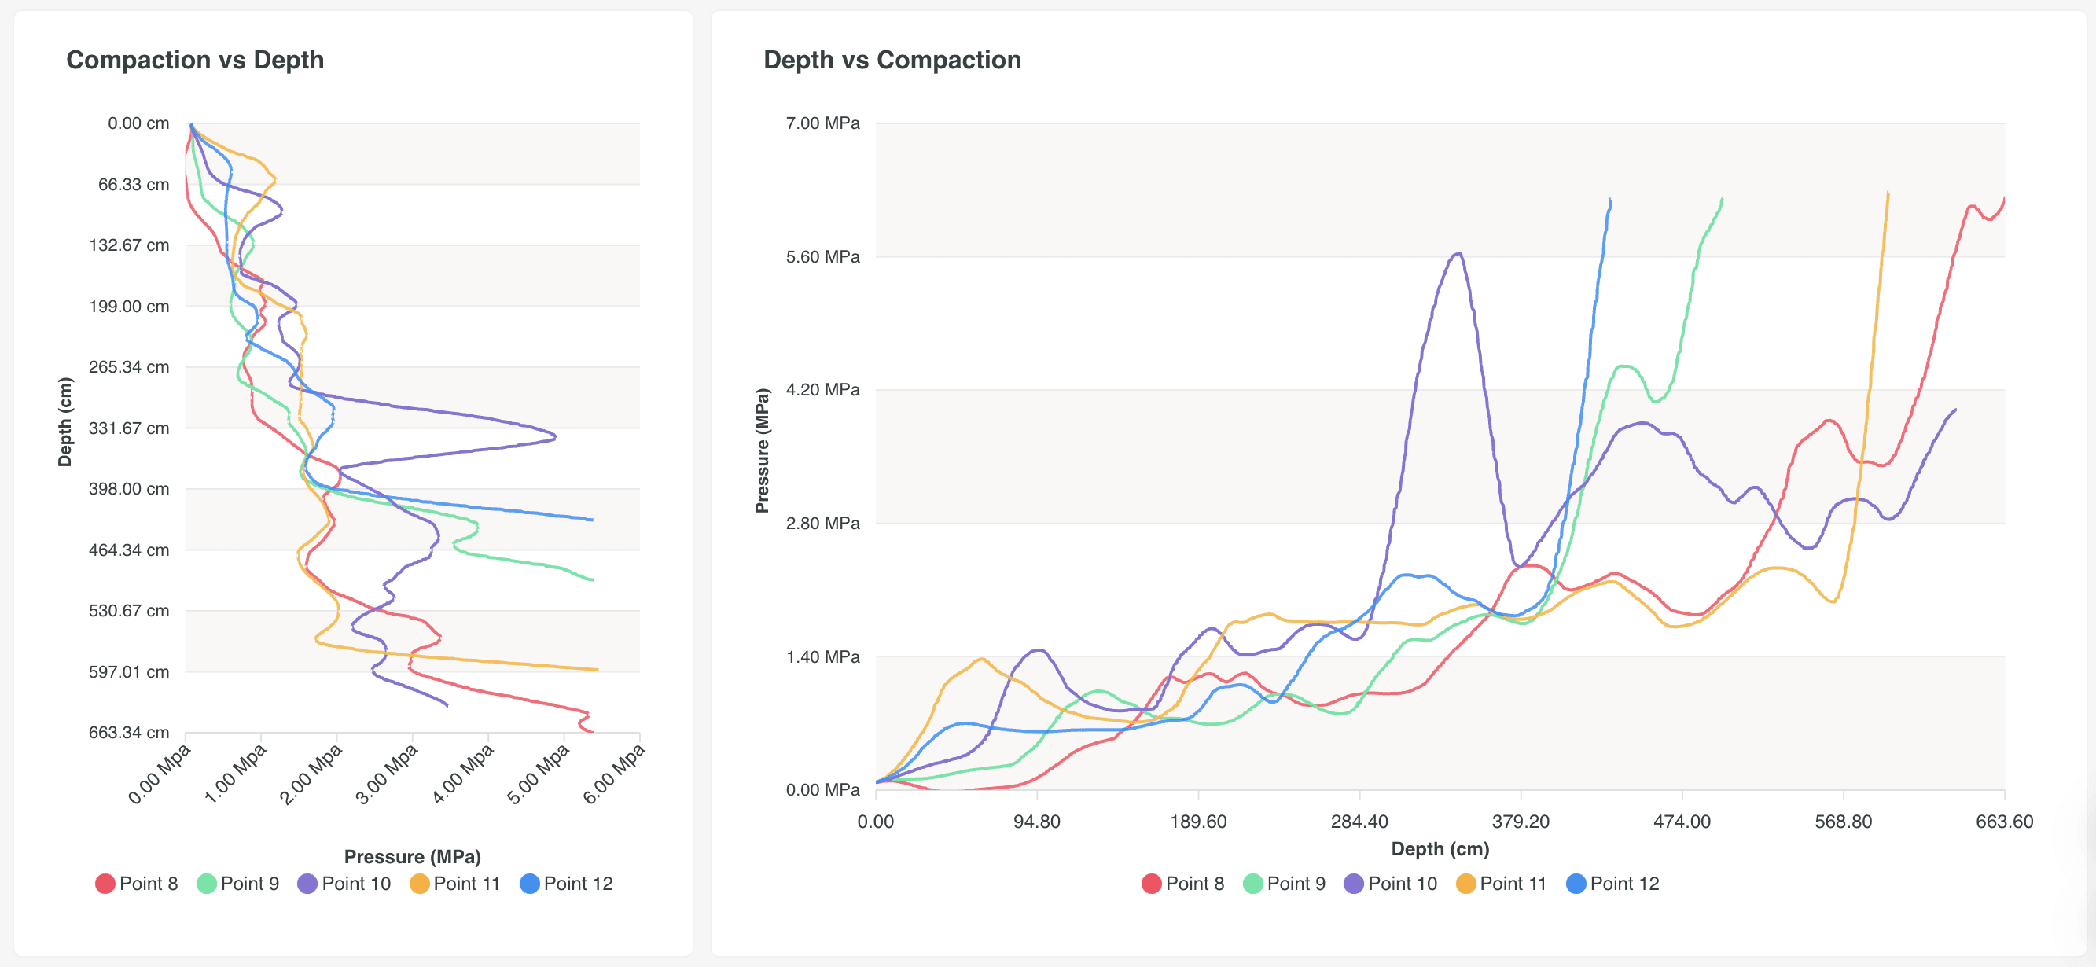Toggle Point 8 legend label in left chart
The width and height of the screenshot is (2096, 967).
(x=148, y=884)
